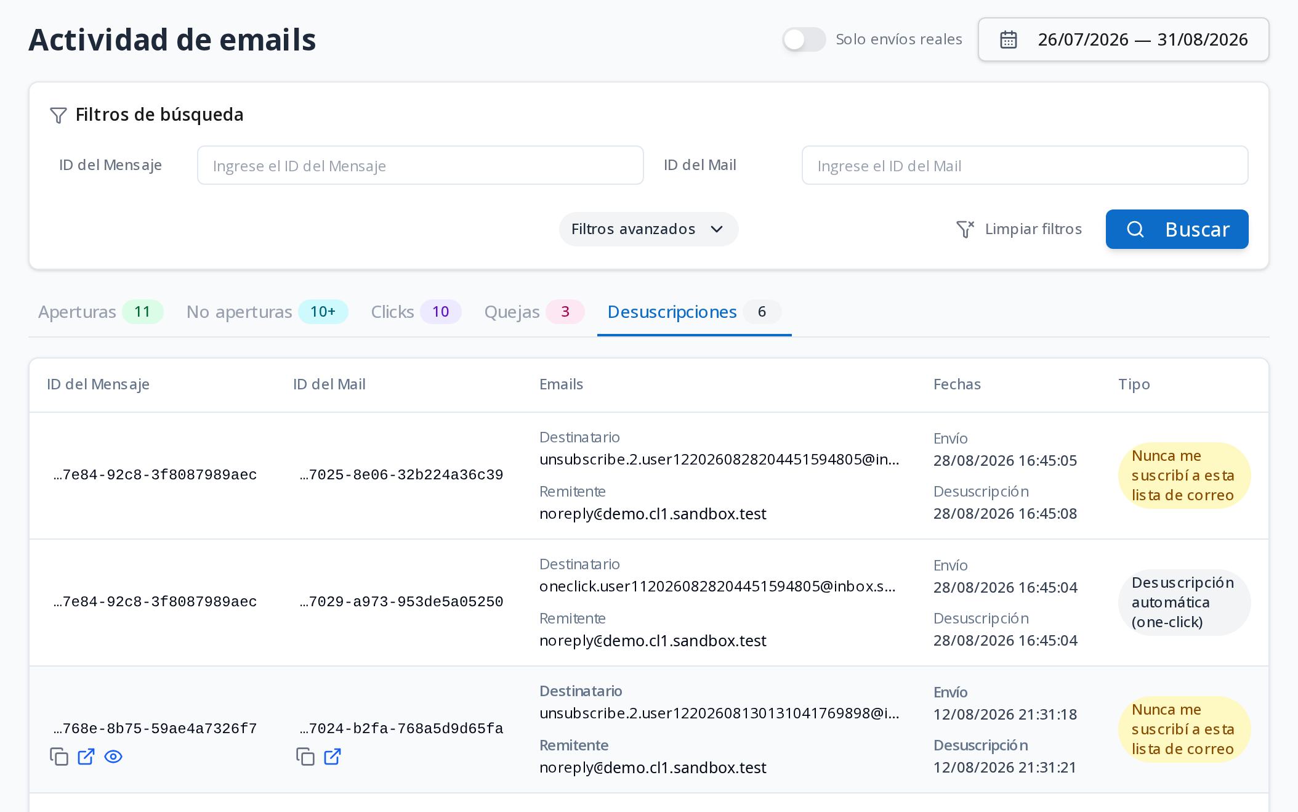
Task: Focus the Ingrese el ID del Mensaje field
Action: coord(420,165)
